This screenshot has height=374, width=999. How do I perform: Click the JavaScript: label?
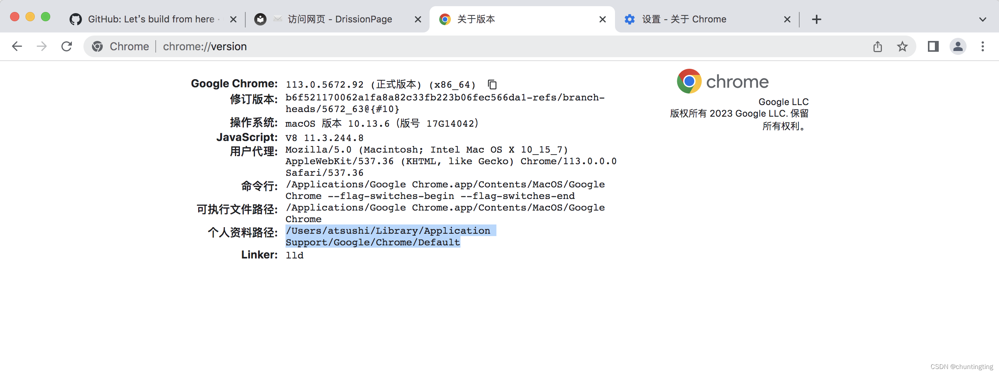[x=247, y=137]
